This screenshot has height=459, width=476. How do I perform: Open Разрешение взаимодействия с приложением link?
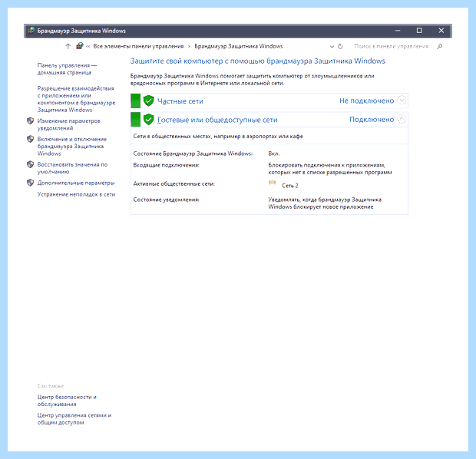pyautogui.click(x=76, y=99)
